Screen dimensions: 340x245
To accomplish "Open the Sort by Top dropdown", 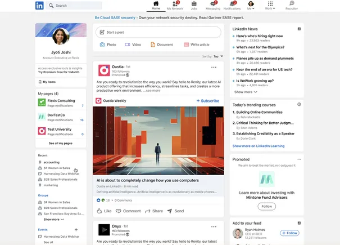I will pos(216,56).
